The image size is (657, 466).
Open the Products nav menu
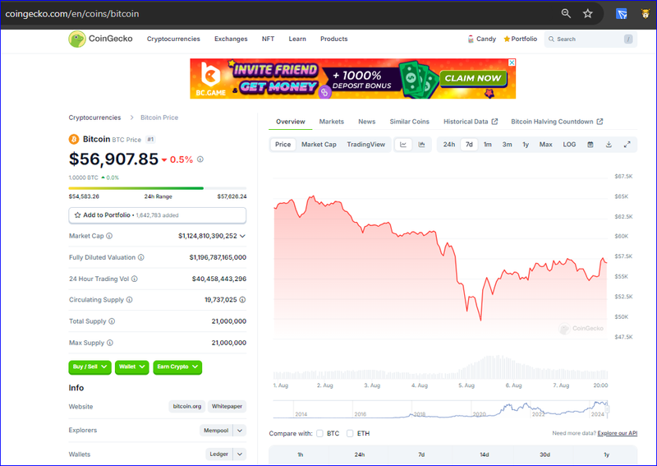tap(334, 39)
